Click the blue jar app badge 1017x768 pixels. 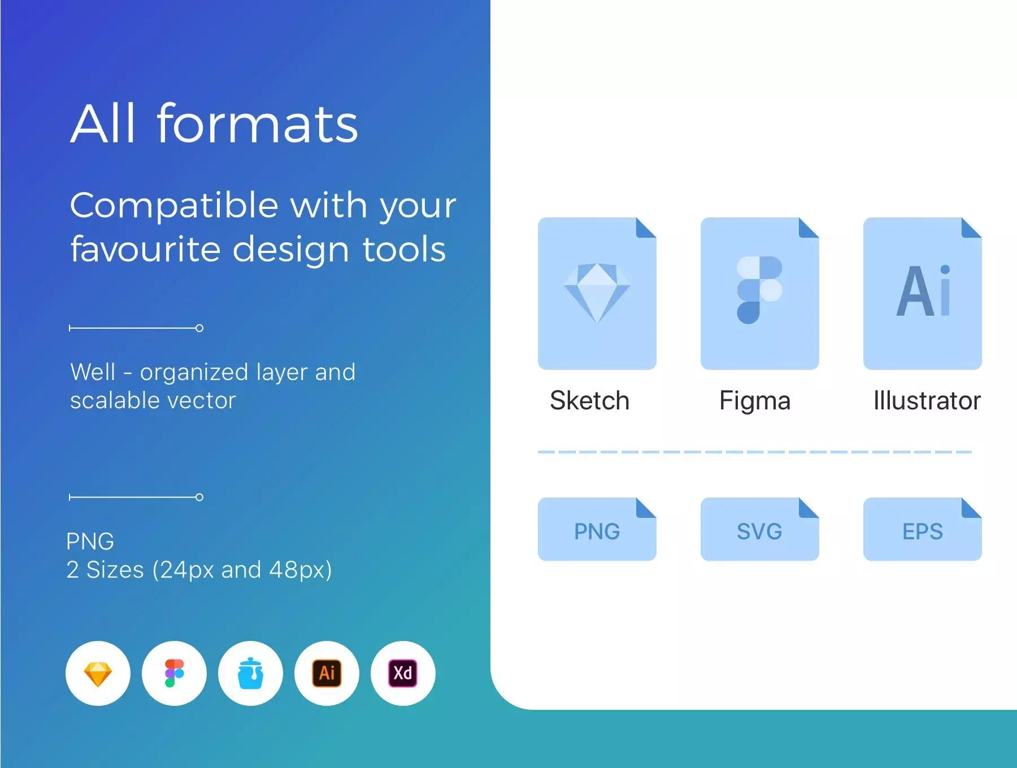pos(250,673)
